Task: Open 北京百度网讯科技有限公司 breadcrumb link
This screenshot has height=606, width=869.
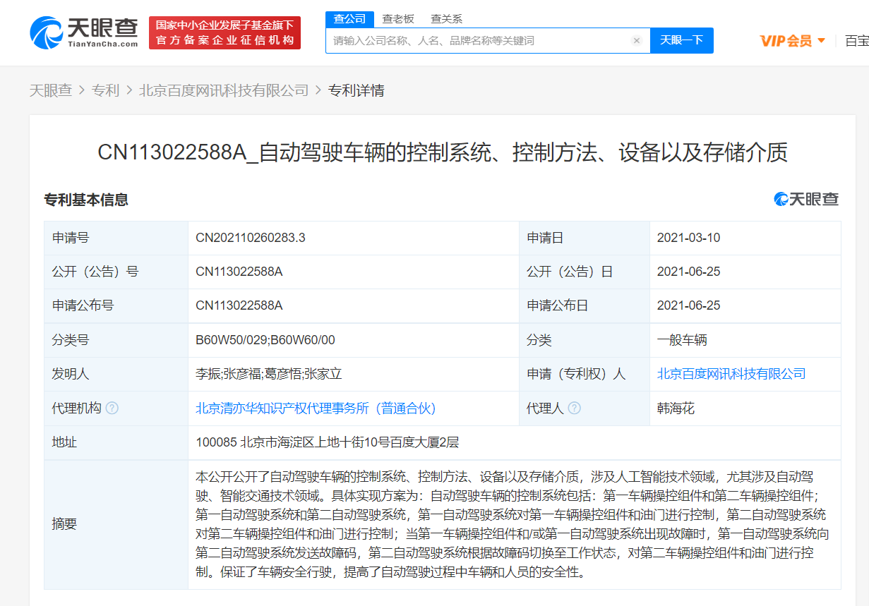Action: click(x=224, y=90)
